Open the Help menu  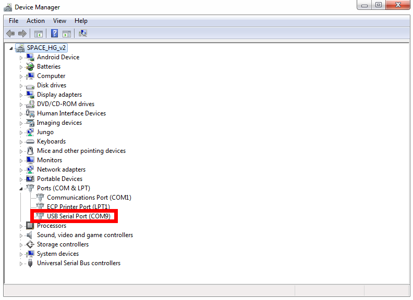click(81, 21)
